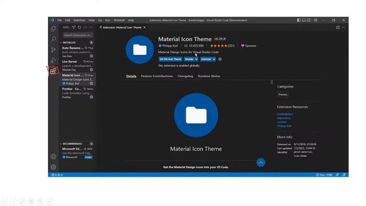Viewport: 366px width, 206px height.
Task: Open the Run and Debug view
Action: [53, 60]
